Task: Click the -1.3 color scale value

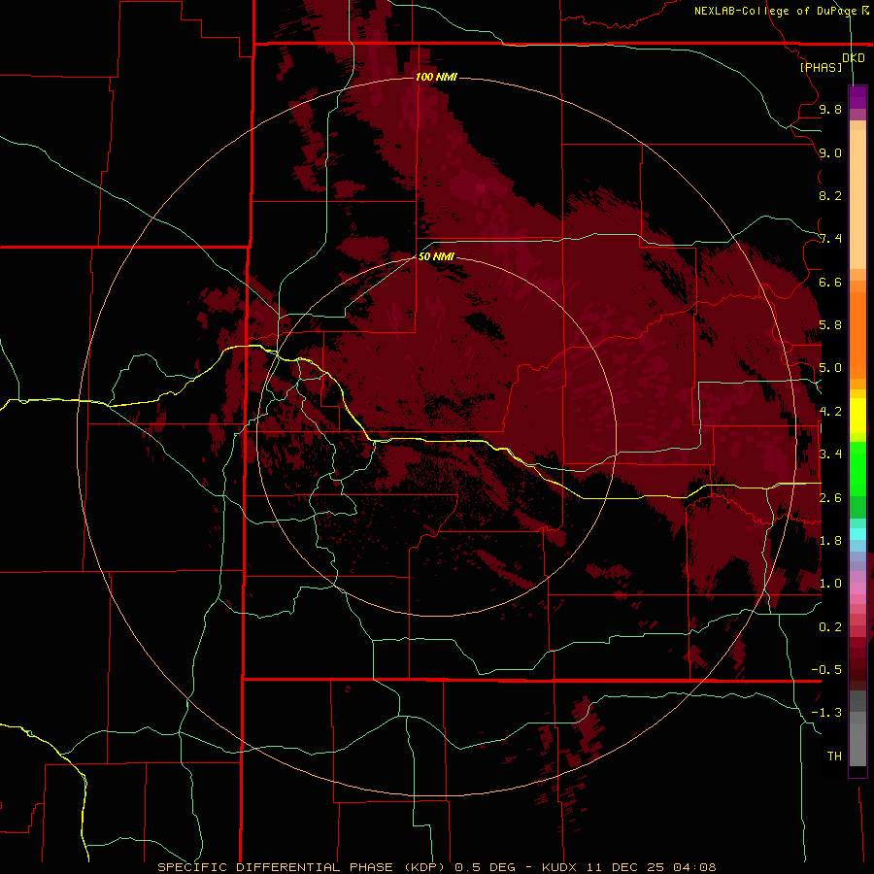Action: [826, 713]
